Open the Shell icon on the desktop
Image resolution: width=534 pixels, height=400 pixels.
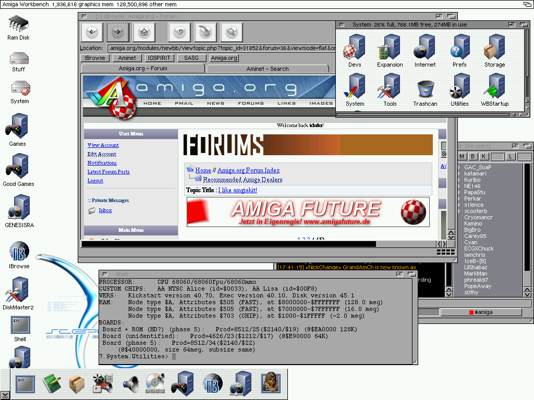coord(20,329)
